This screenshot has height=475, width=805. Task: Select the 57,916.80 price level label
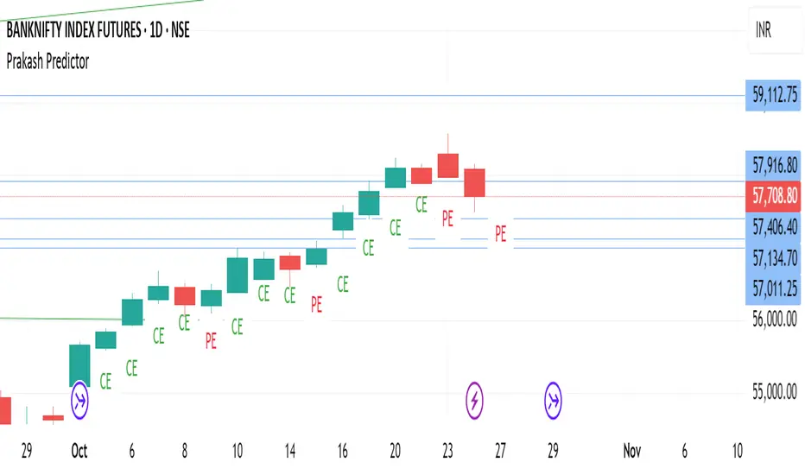(x=774, y=165)
